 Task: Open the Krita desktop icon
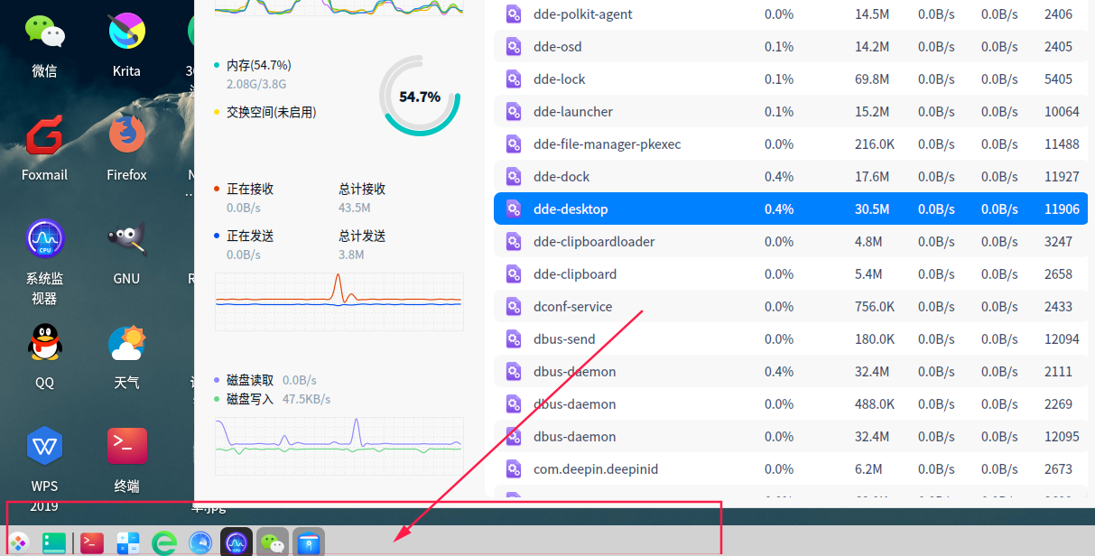[x=126, y=32]
